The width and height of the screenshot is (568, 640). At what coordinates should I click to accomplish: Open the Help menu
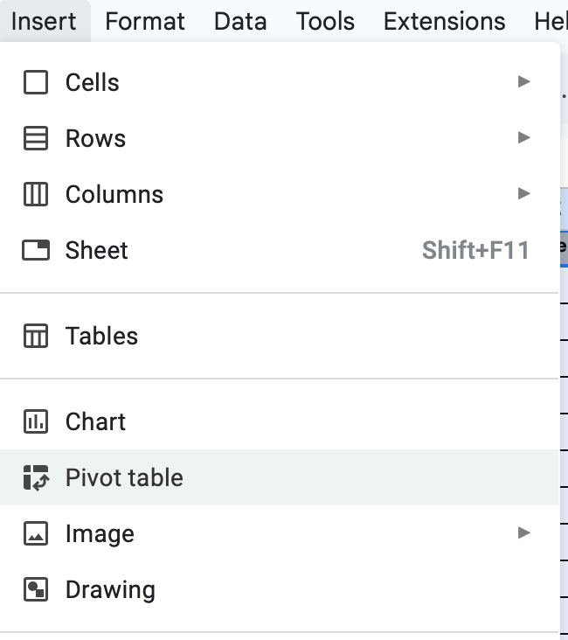pos(551,21)
